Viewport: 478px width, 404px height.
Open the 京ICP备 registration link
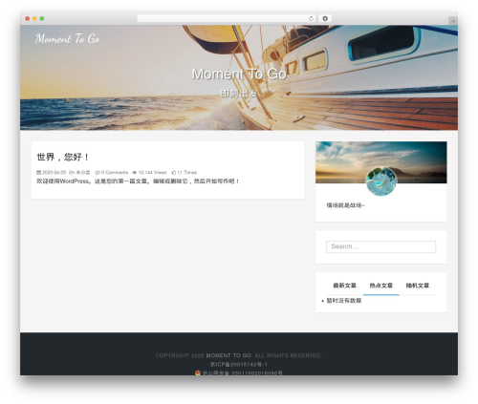coord(239,365)
